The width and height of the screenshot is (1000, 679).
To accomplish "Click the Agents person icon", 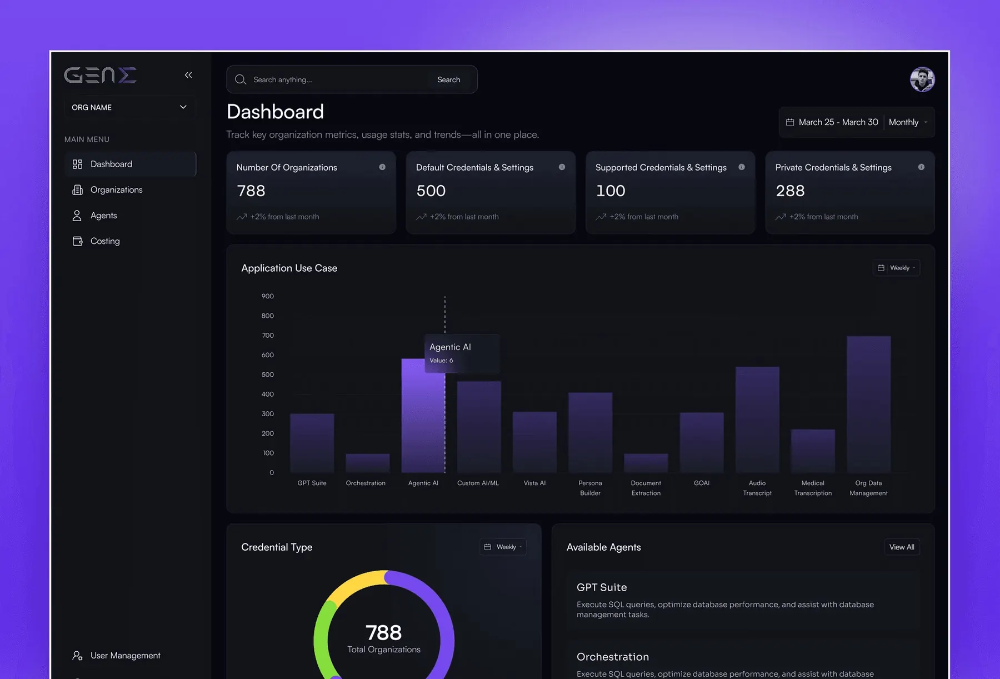I will point(77,216).
